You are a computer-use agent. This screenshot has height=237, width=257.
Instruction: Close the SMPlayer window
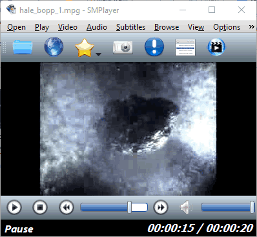pyautogui.click(x=242, y=10)
